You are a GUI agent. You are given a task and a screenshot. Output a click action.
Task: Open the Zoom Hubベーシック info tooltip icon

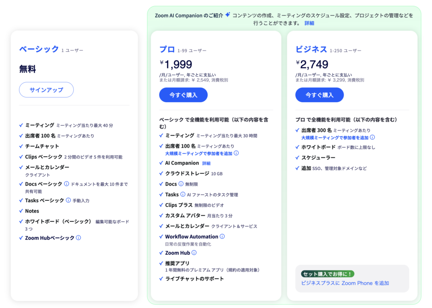click(x=78, y=238)
